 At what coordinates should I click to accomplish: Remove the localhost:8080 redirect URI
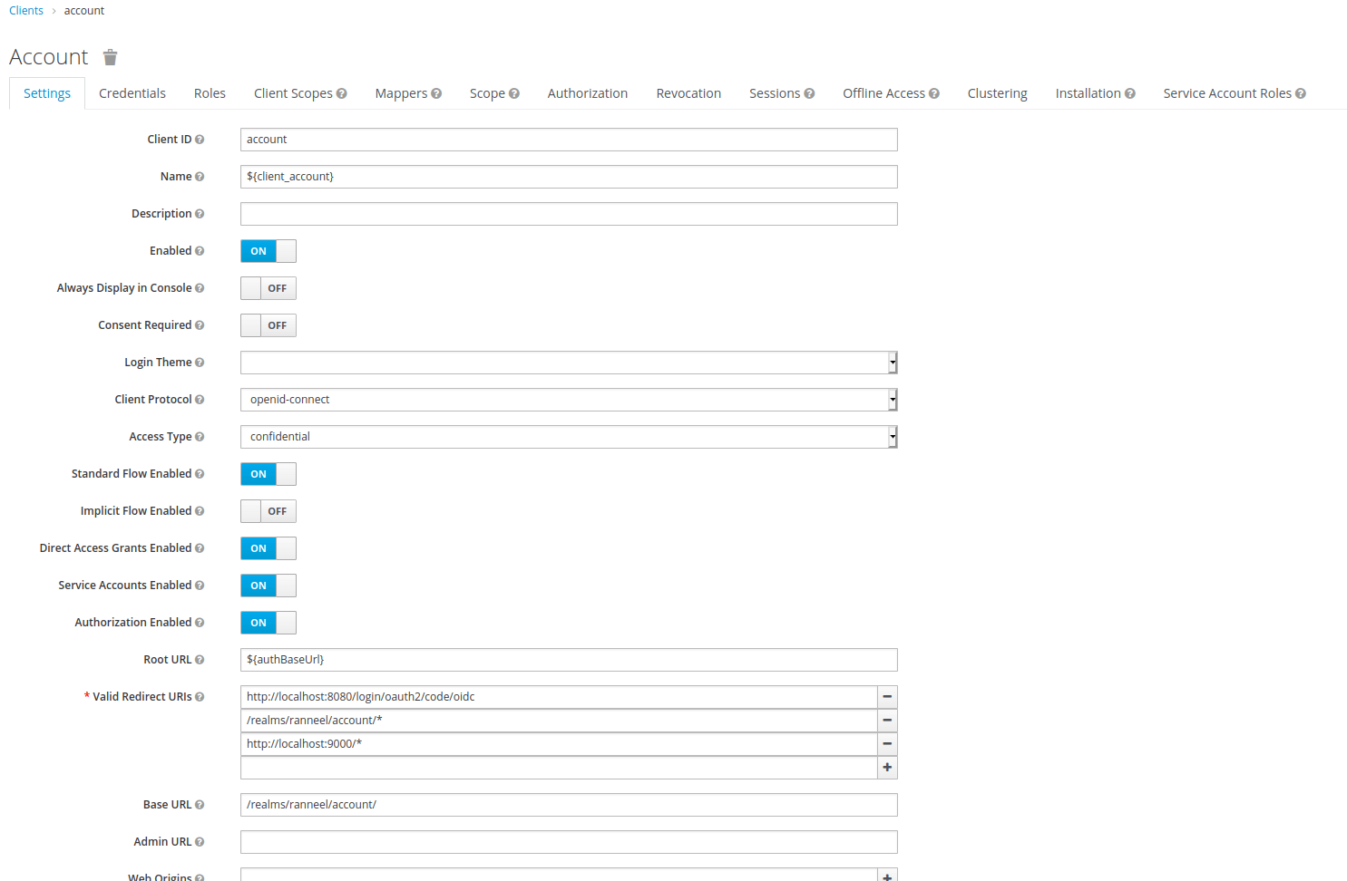click(x=886, y=697)
